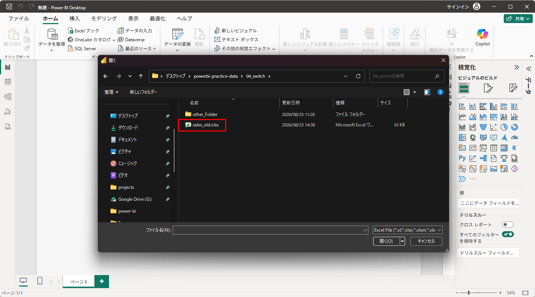Select the ページ 1 page tab
Screen dimensions: 535x297
(79, 282)
